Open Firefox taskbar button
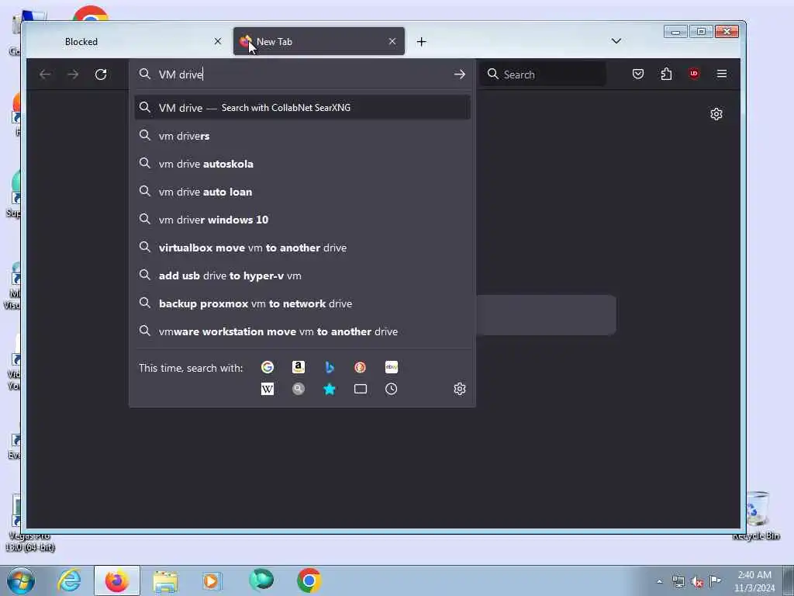The height and width of the screenshot is (596, 794). click(117, 580)
